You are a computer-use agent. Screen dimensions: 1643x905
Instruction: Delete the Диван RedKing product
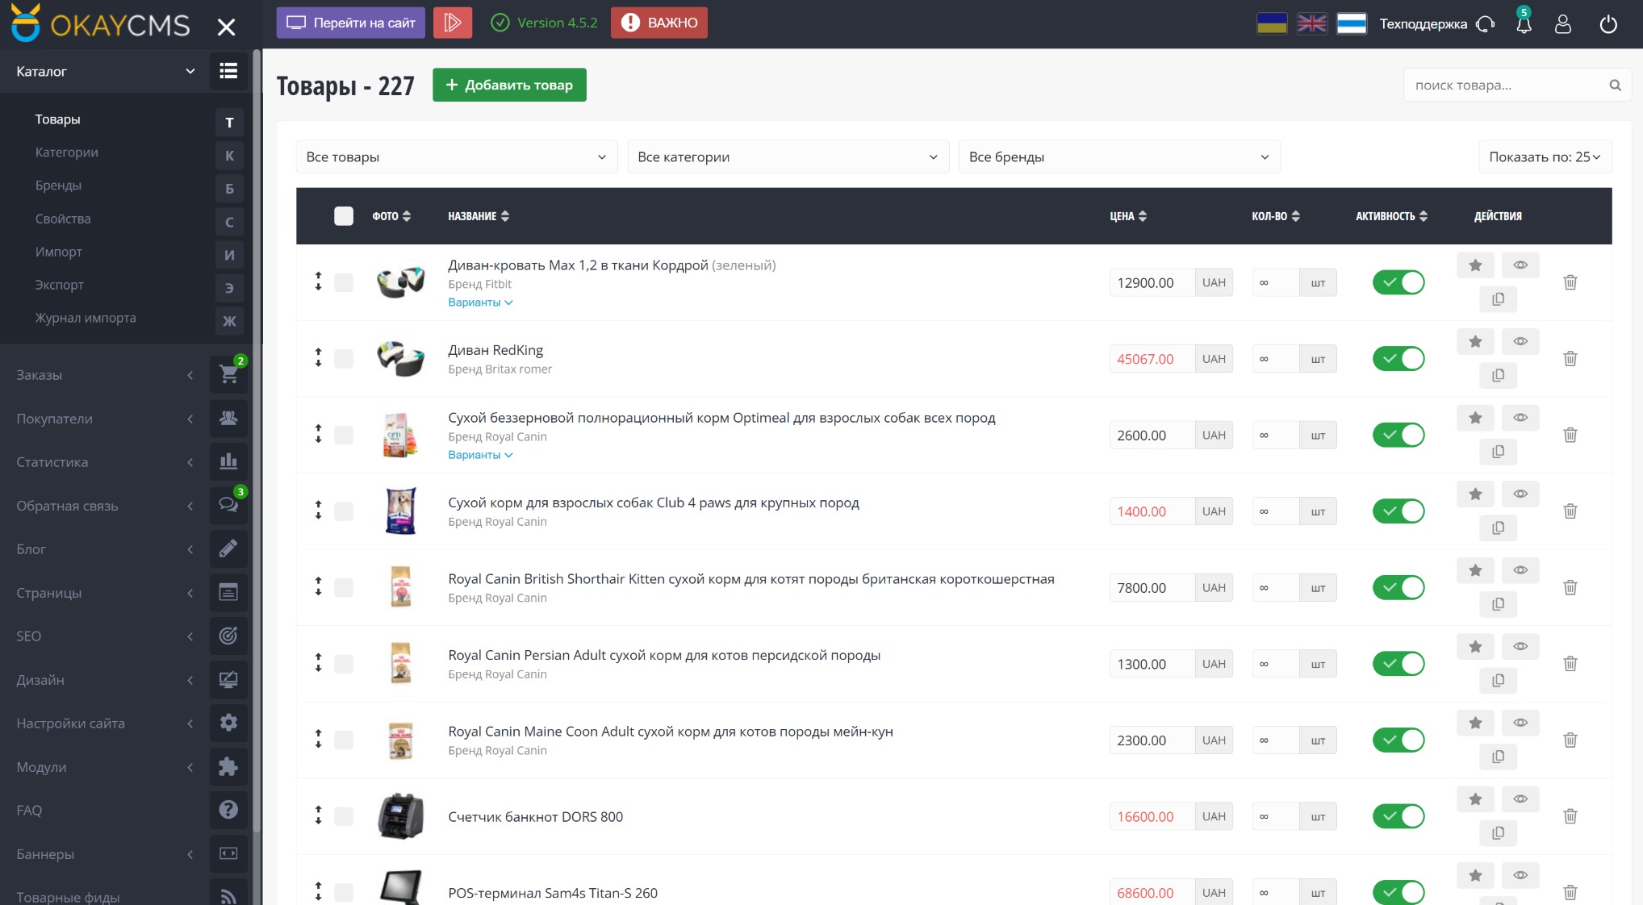(1570, 358)
